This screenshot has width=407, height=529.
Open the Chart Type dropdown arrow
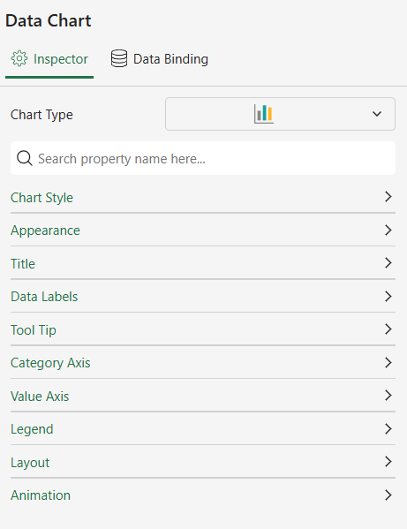[377, 114]
